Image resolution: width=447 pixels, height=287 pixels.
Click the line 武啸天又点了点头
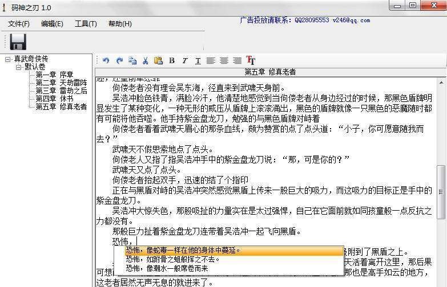[147, 170]
